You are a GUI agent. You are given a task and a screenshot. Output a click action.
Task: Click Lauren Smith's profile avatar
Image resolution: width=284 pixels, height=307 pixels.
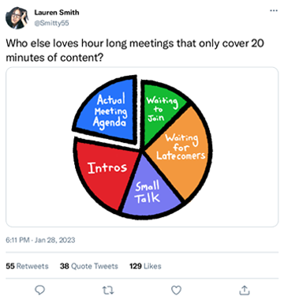point(17,17)
